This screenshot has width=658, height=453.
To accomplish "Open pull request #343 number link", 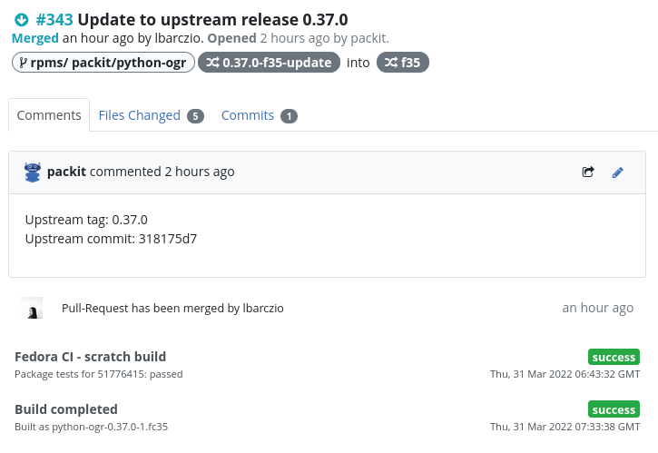I will coord(54,19).
